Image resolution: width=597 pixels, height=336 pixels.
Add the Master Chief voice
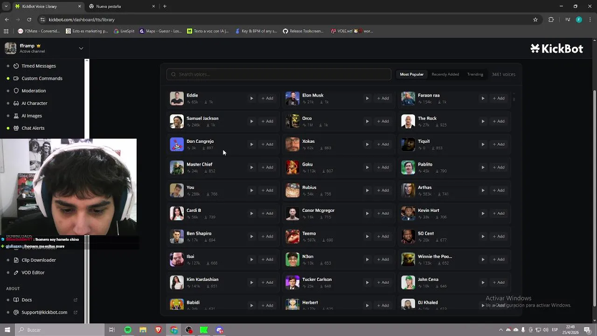pyautogui.click(x=267, y=168)
